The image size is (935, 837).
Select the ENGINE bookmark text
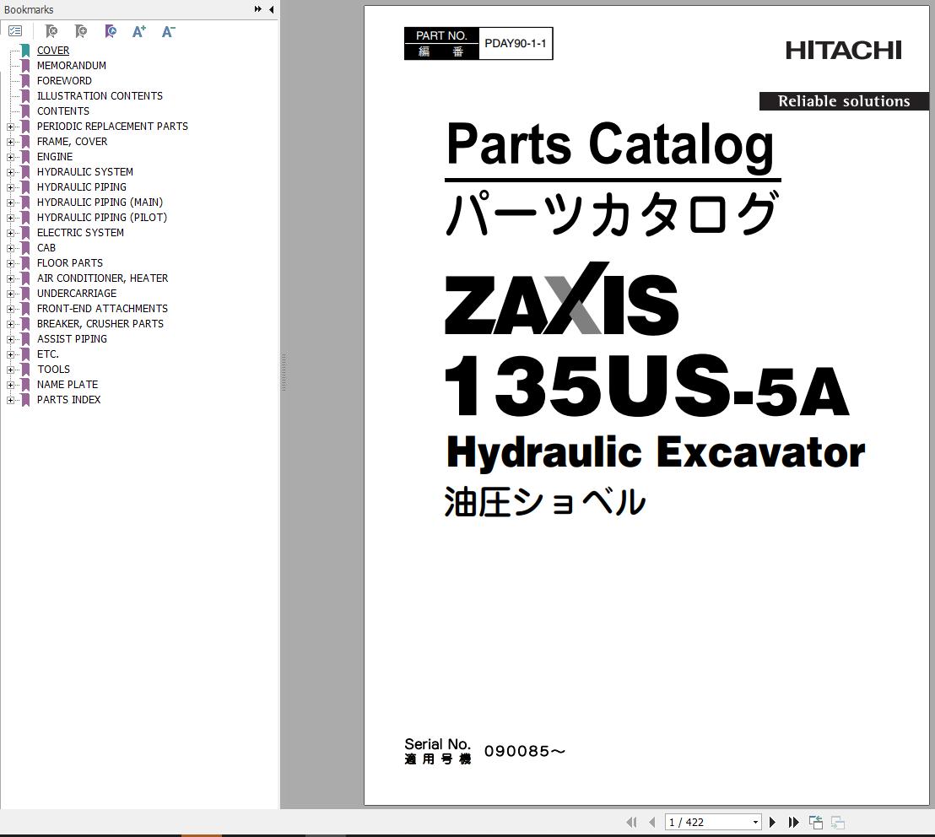(x=55, y=157)
